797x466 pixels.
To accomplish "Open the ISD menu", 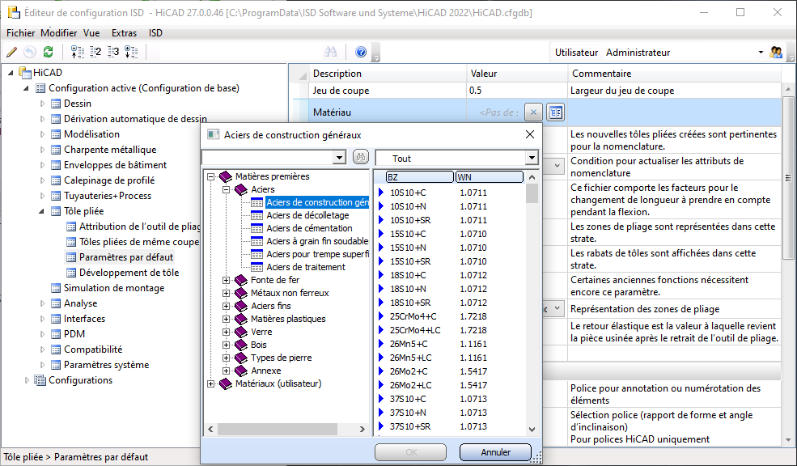I will point(155,33).
